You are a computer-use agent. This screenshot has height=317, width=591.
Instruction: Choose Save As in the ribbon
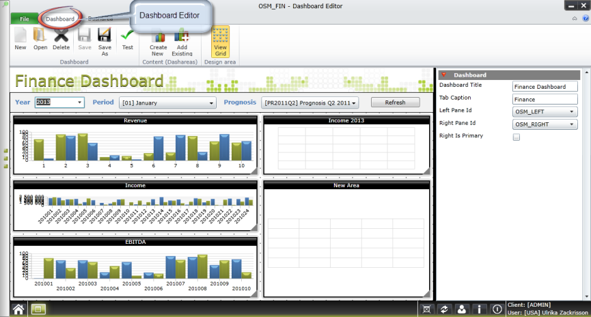[105, 42]
